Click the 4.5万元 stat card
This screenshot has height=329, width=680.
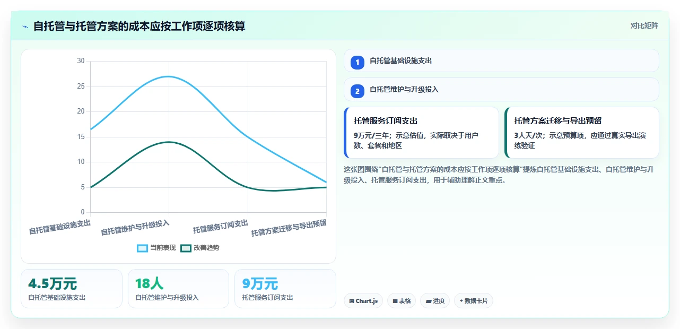point(72,289)
